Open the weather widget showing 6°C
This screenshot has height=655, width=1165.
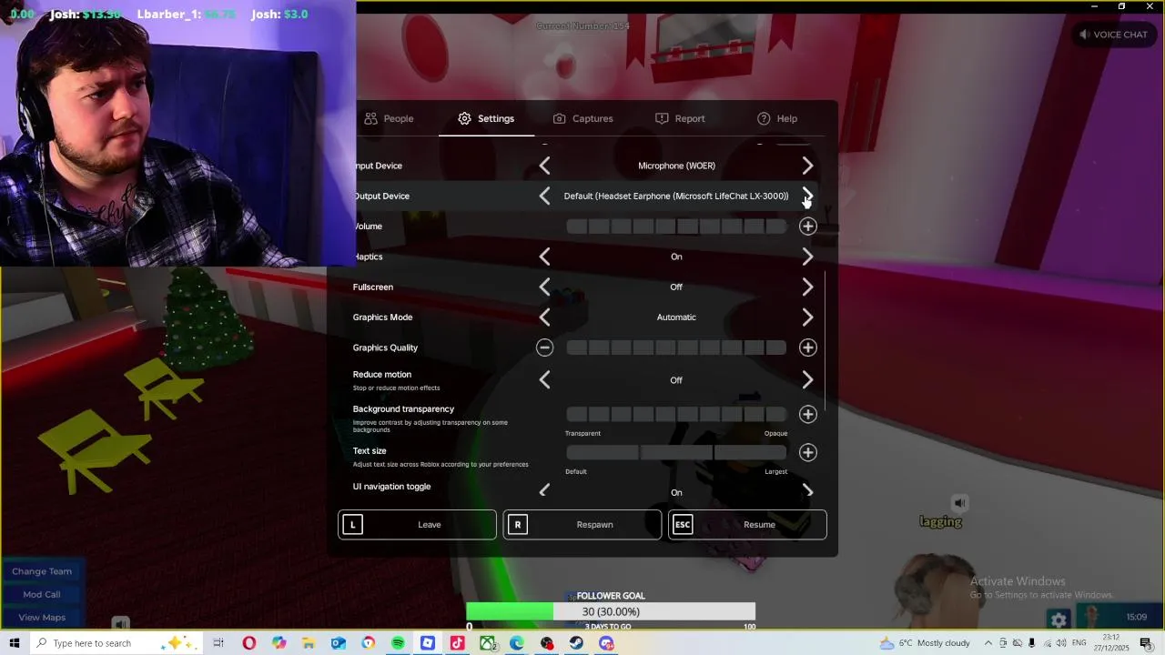pyautogui.click(x=925, y=643)
